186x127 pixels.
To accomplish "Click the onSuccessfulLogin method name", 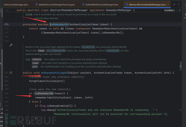I will (54, 73).
